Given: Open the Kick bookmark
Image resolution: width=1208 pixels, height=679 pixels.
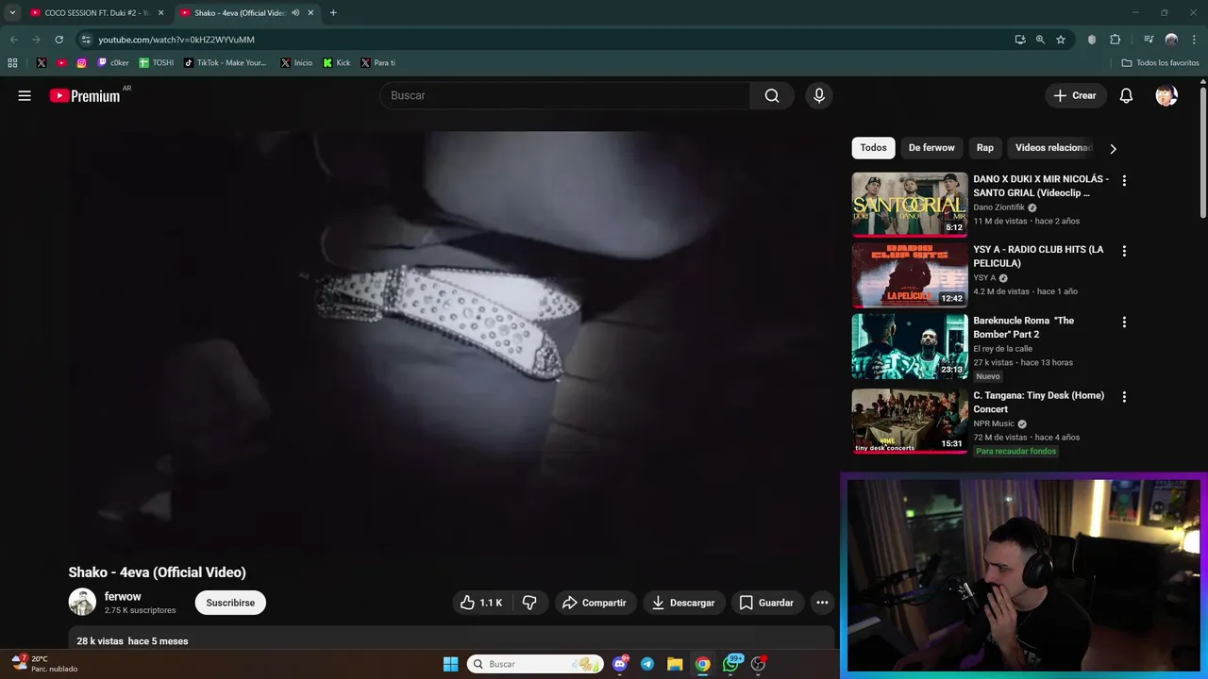Looking at the screenshot, I should tap(337, 63).
